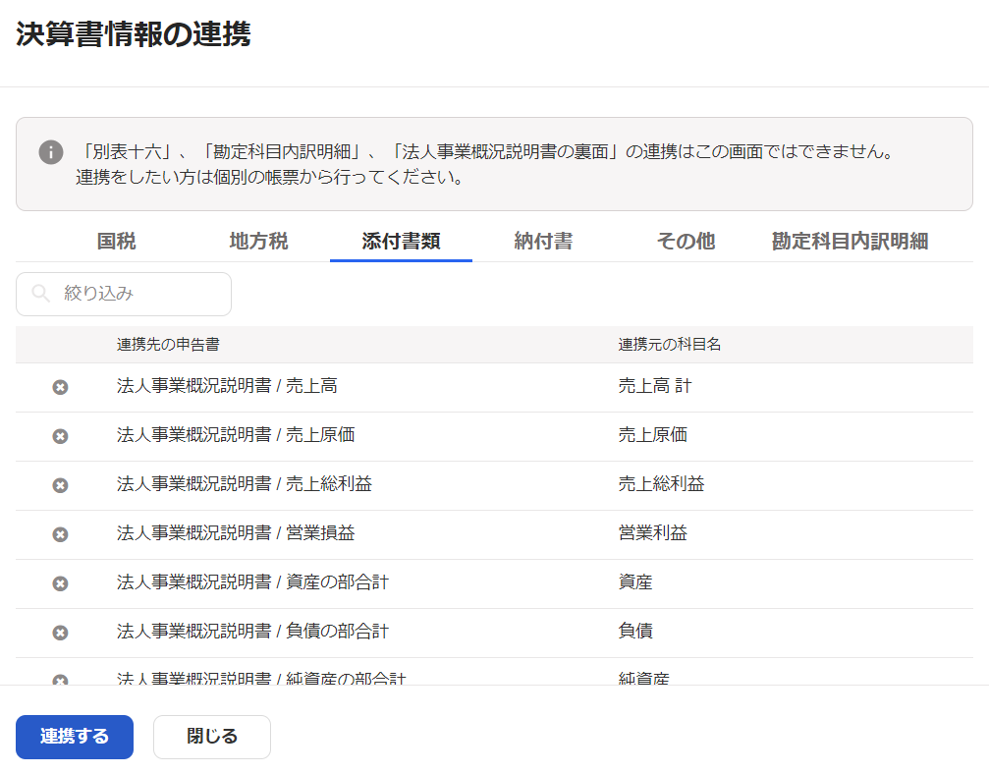Click the search magnifier icon

(40, 294)
